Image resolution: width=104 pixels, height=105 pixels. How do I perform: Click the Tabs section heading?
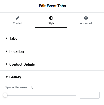[x=13, y=38]
